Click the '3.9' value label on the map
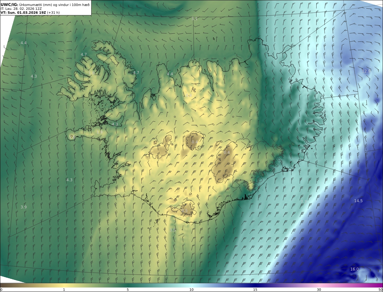The height and width of the screenshot is (292, 383). pos(24,207)
